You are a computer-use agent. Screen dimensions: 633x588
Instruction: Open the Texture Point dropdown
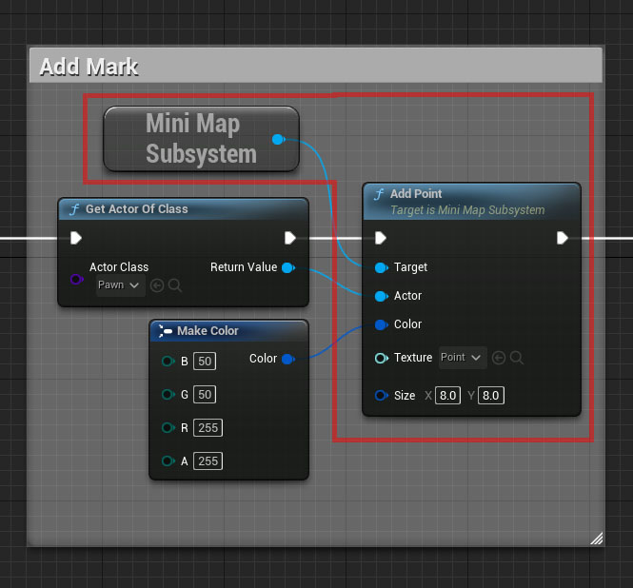coord(463,358)
